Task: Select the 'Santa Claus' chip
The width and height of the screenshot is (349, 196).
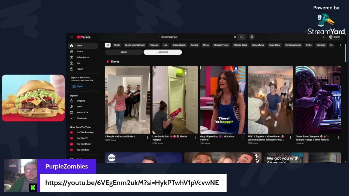Action: coord(275,45)
